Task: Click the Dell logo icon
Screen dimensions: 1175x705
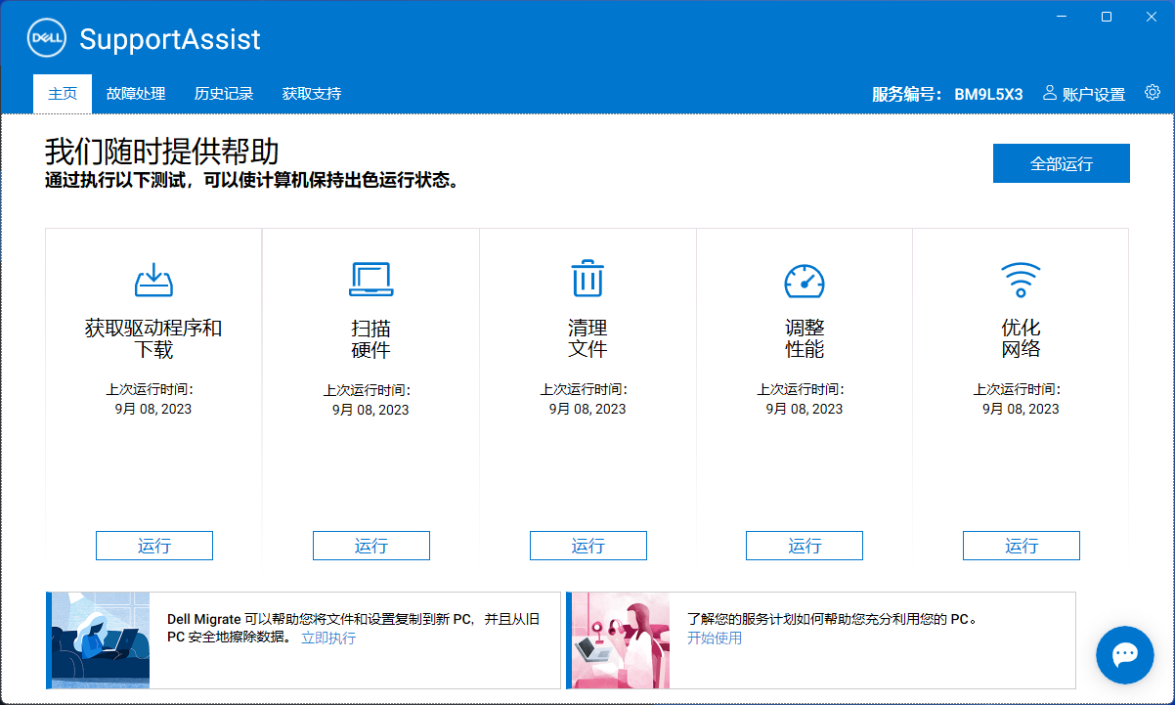Action: (46, 39)
